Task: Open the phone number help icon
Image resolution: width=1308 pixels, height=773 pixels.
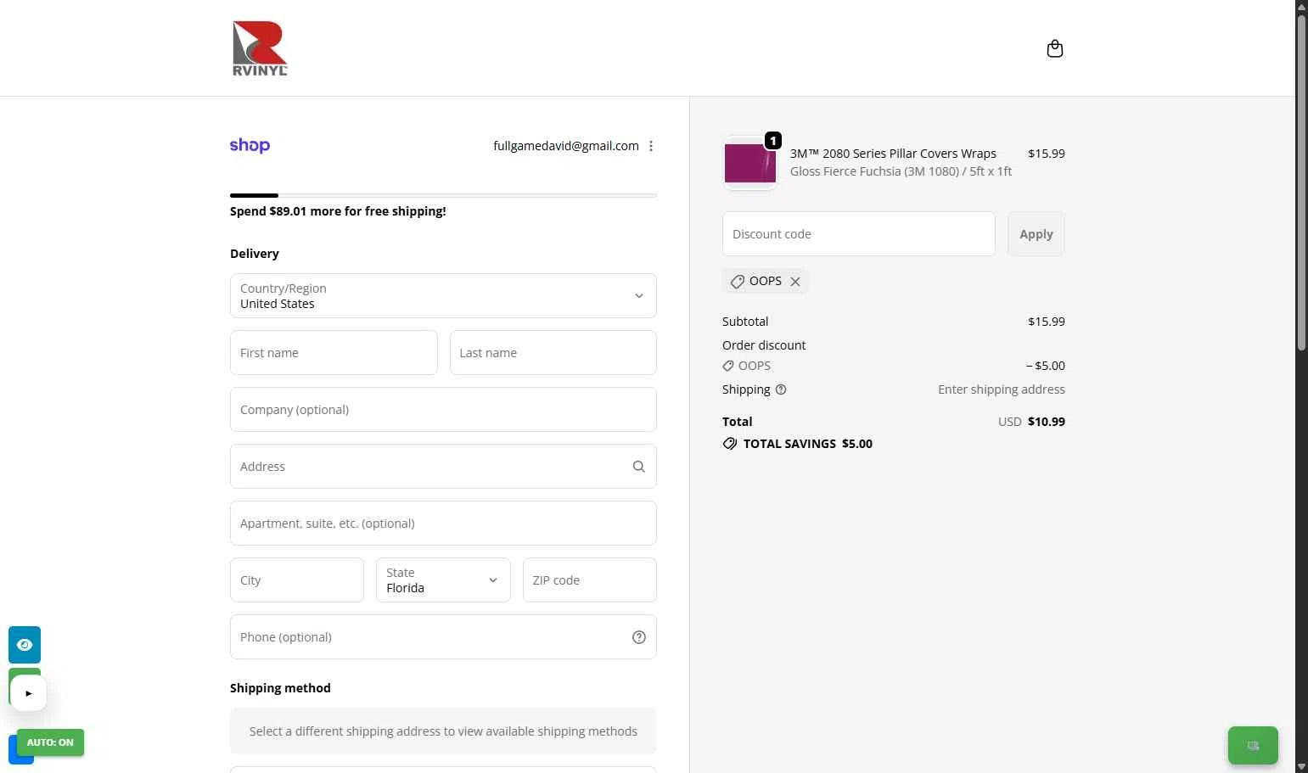Action: tap(639, 637)
